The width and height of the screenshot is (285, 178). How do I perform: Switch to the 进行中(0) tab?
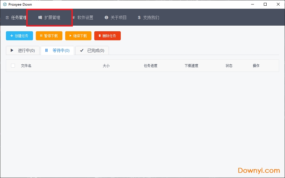[22, 51]
